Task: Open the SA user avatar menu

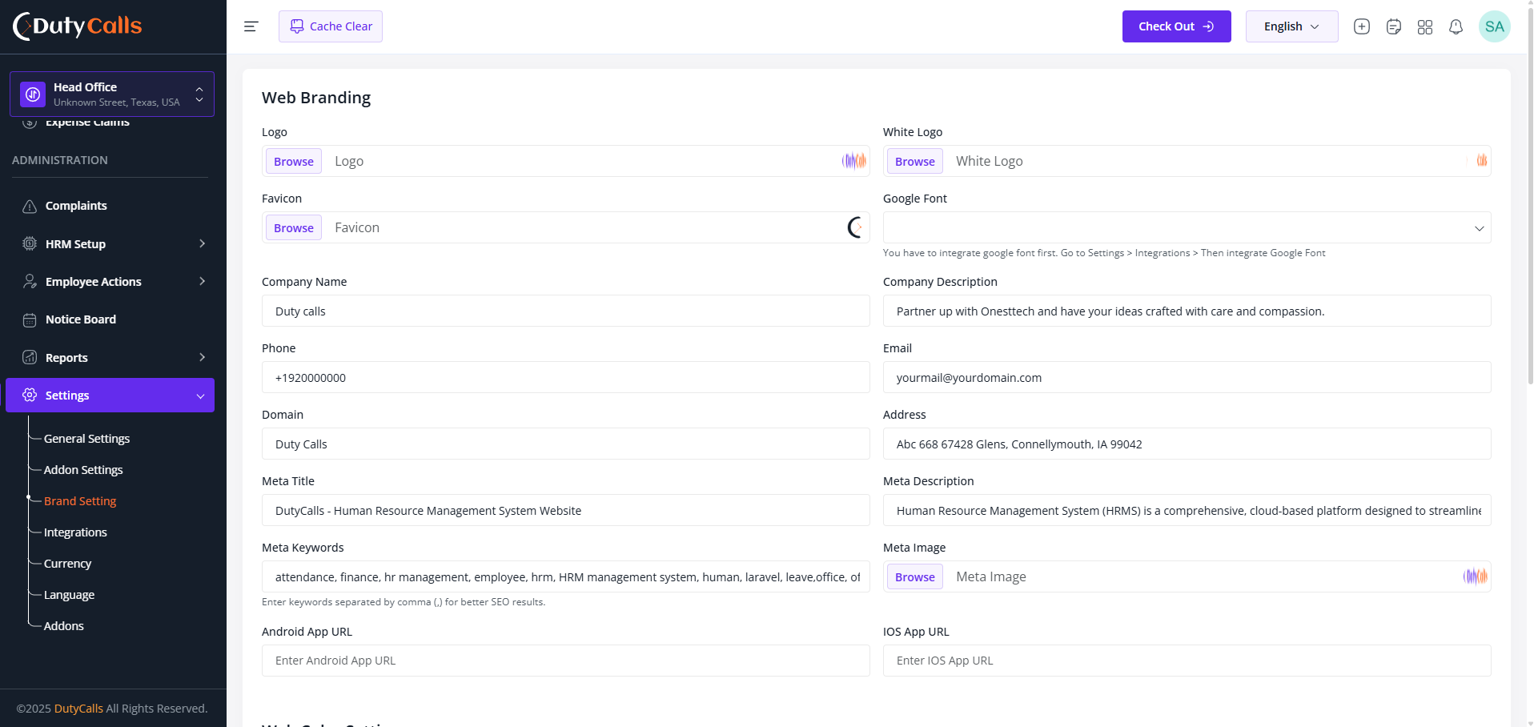Action: (1494, 26)
